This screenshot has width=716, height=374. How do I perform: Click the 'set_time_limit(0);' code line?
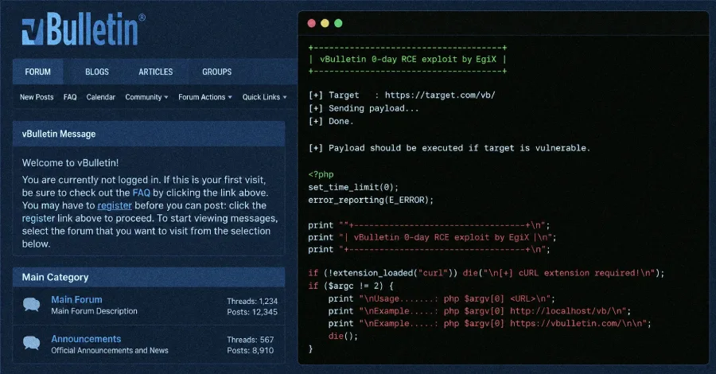353,187
